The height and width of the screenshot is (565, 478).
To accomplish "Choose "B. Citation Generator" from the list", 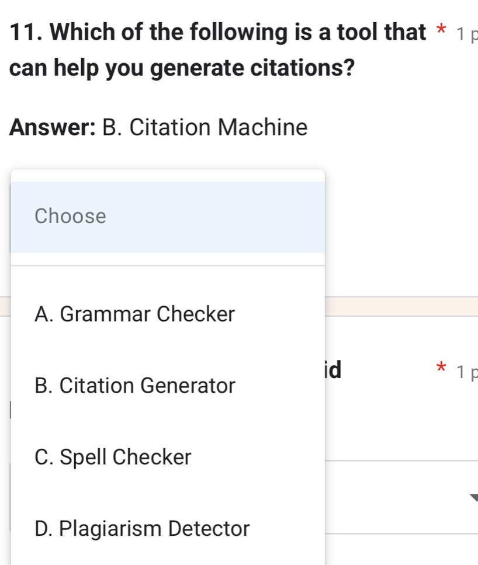I will (134, 386).
